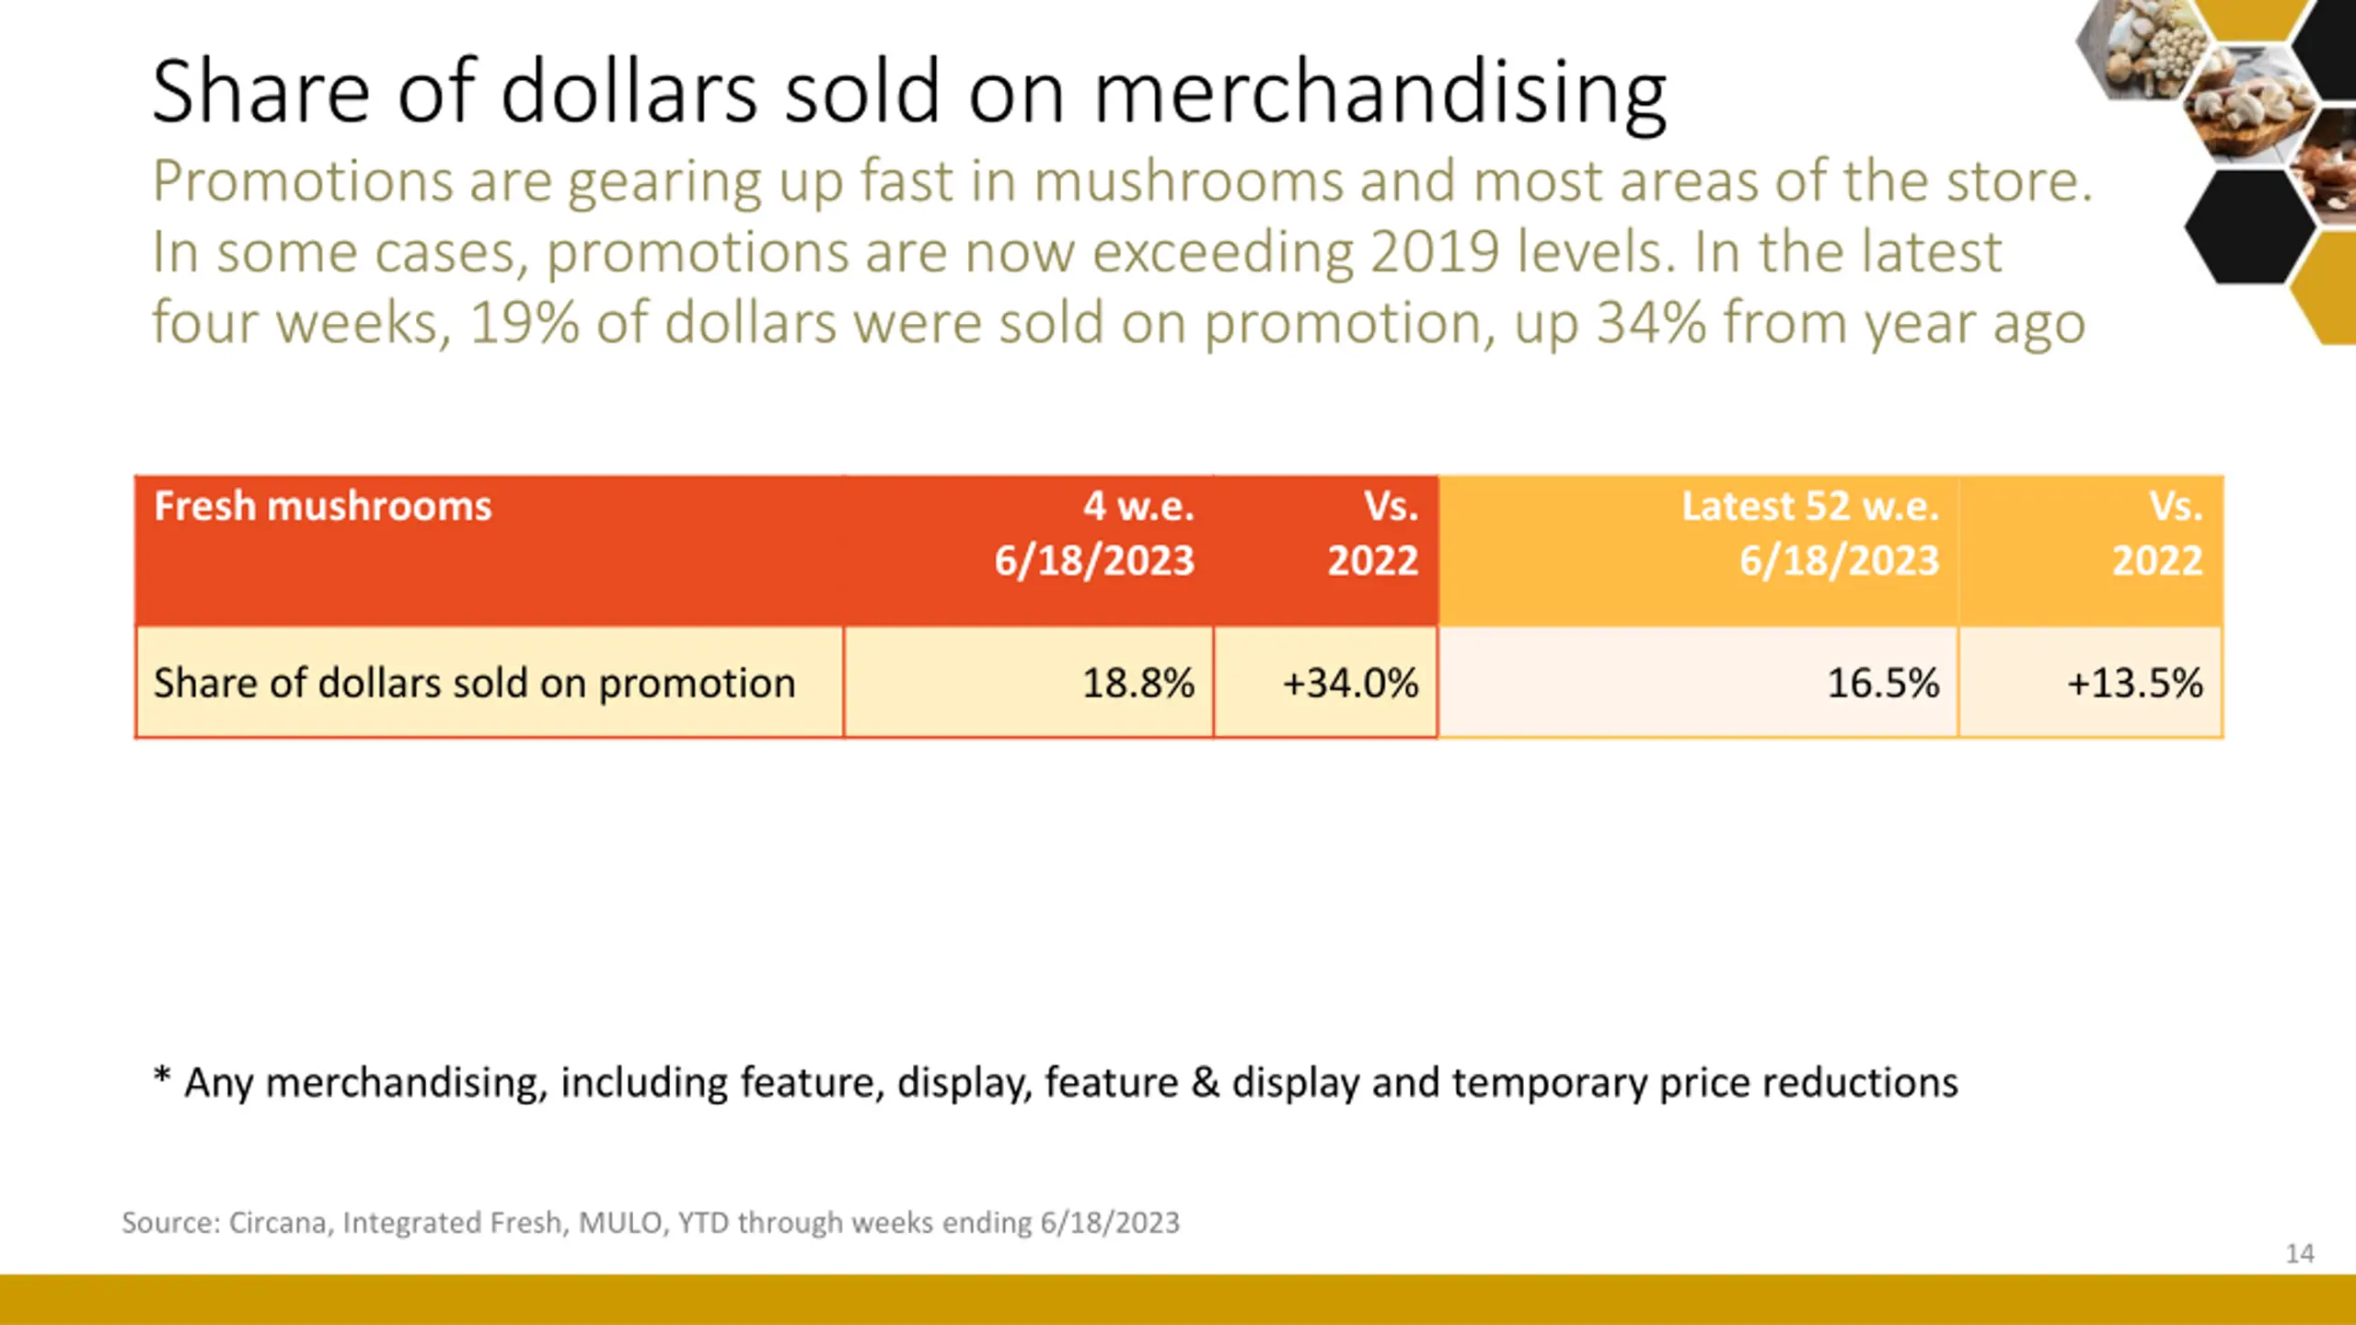Click the gold hexagon at the right edge
Image resolution: width=2356 pixels, height=1325 pixels.
[x=2325, y=289]
